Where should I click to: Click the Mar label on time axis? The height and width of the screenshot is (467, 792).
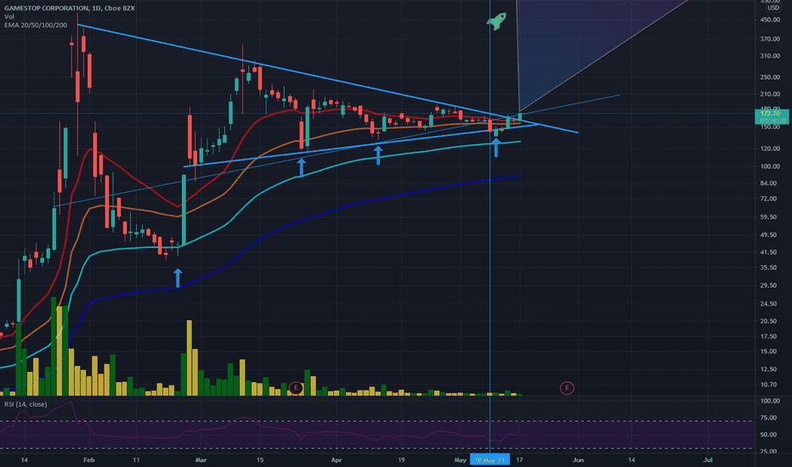pyautogui.click(x=201, y=460)
